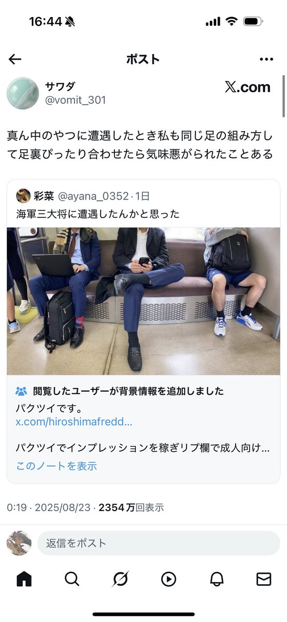The width and height of the screenshot is (287, 622).
Task: Tap the community note people icon
Action: click(x=21, y=391)
